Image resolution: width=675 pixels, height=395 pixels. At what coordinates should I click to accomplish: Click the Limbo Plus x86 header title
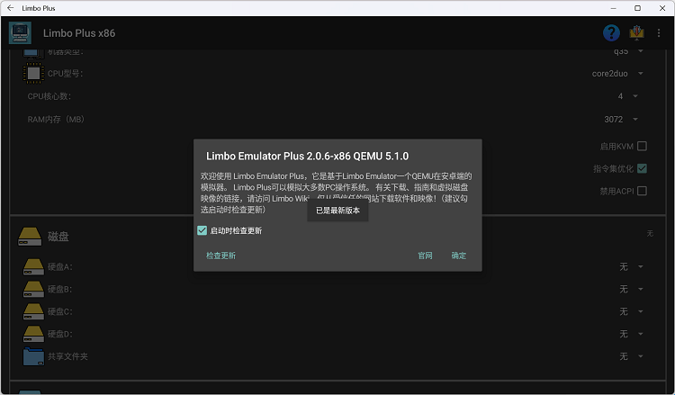point(79,33)
